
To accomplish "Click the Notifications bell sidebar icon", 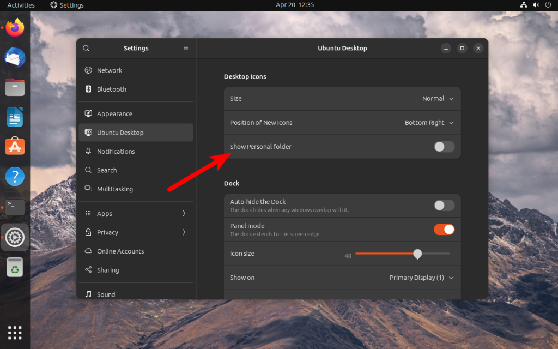I will pyautogui.click(x=88, y=152).
